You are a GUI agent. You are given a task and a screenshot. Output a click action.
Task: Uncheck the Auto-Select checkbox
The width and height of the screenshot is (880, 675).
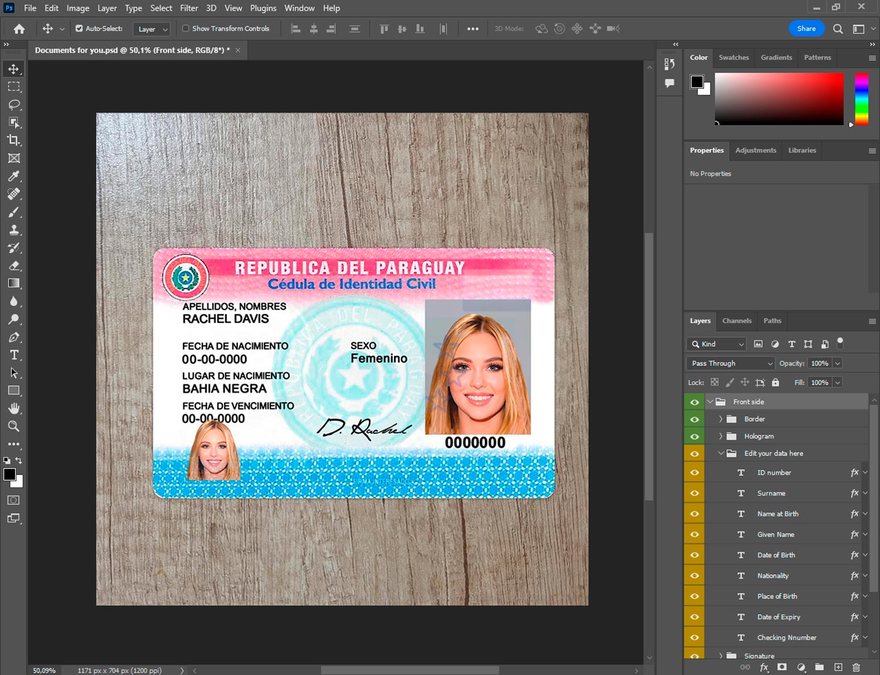tap(79, 28)
